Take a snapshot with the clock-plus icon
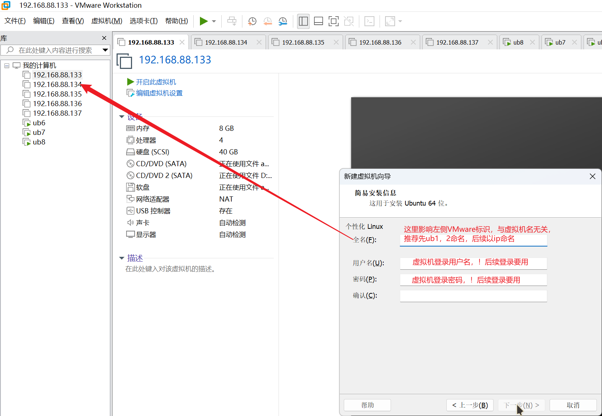 (252, 21)
